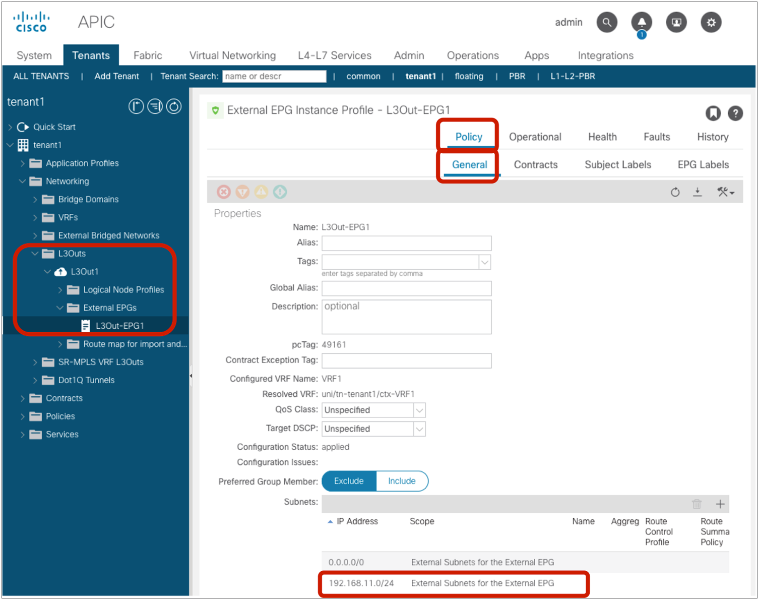Collapse the External EPGs folder
The height and width of the screenshot is (600, 759).
point(60,308)
